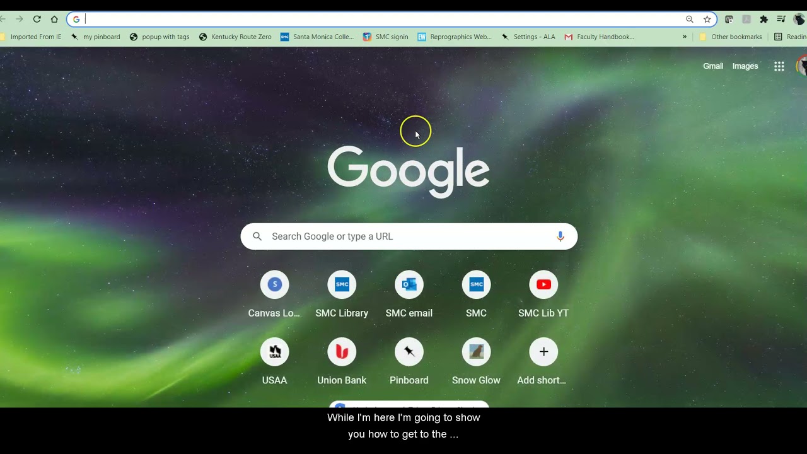Screen dimensions: 807x454
Task: Open the Santa Monica College bookmark
Action: pos(317,37)
